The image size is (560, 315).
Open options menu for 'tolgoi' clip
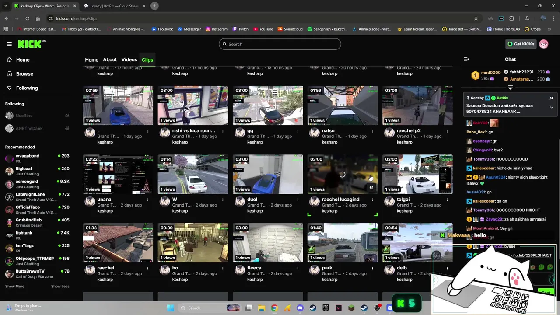pyautogui.click(x=447, y=199)
